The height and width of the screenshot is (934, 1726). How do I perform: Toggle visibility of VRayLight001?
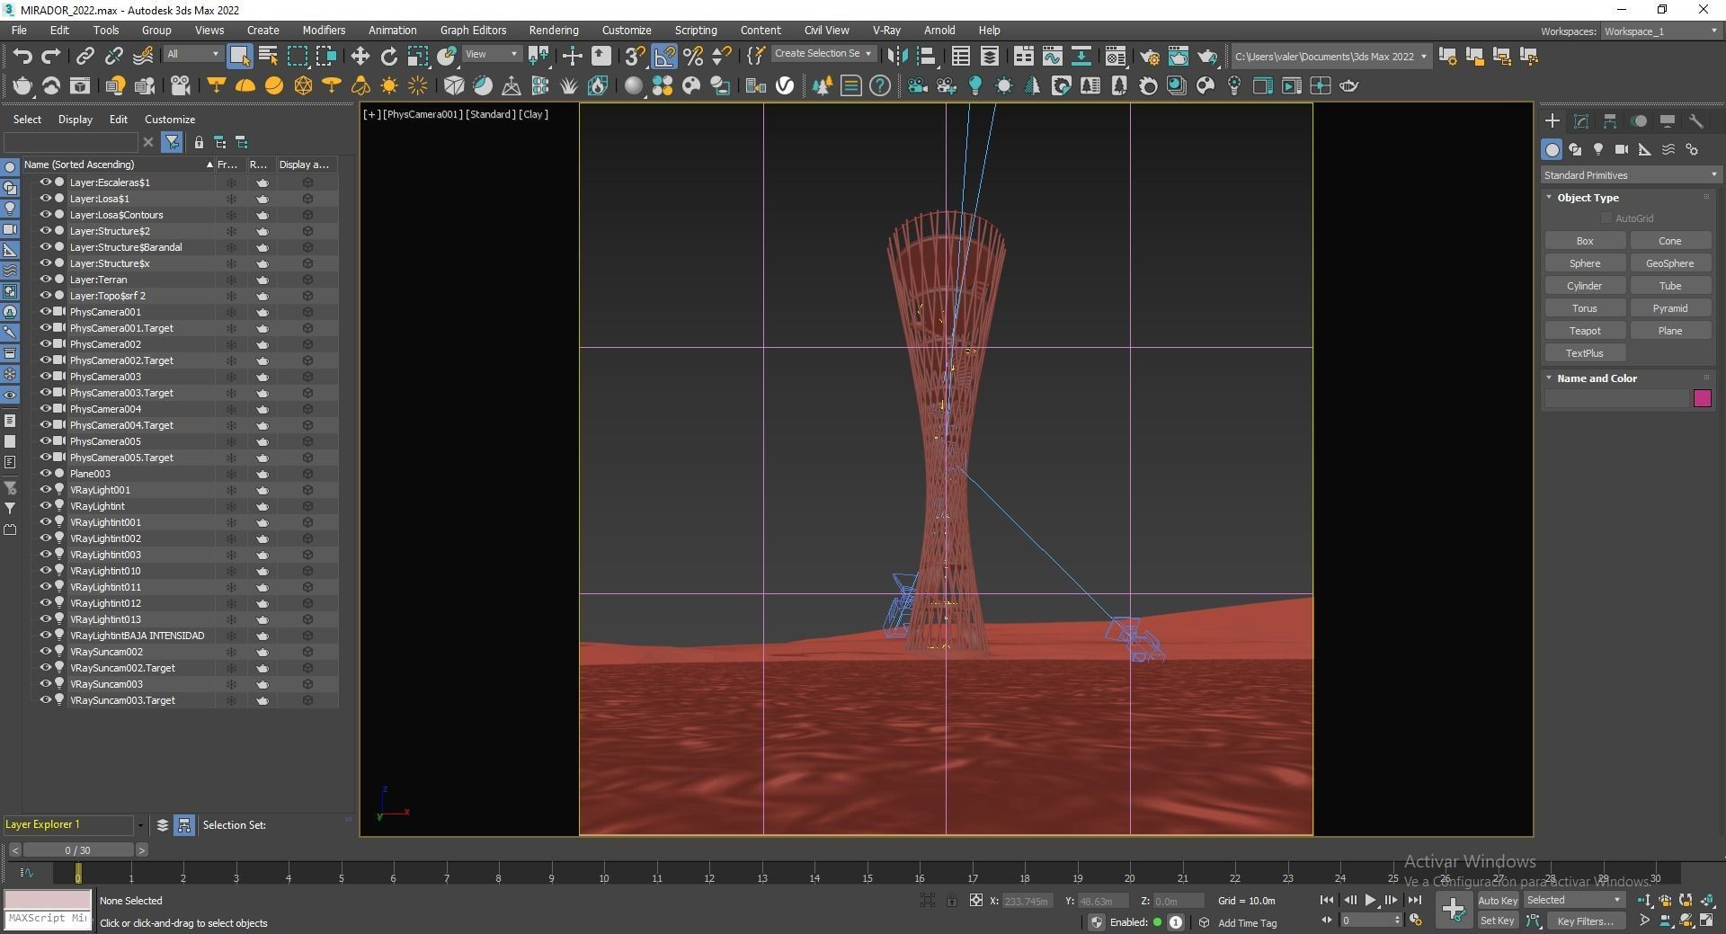[45, 489]
